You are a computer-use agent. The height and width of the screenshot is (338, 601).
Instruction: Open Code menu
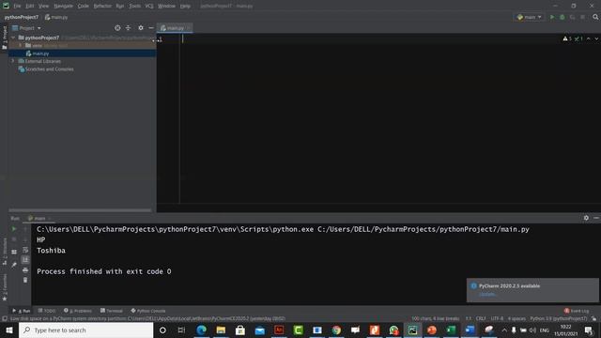(83, 6)
